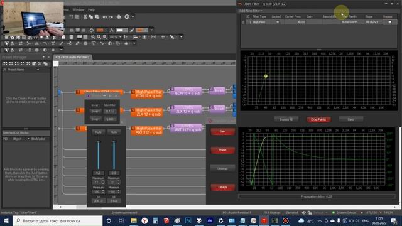The image size is (402, 226).
Task: Open the Help menu
Action: click(91, 9)
